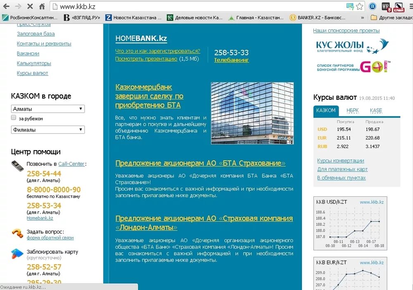413x290 pixels.
Task: Open the blue 'a' extension icon
Action: click(373, 6)
